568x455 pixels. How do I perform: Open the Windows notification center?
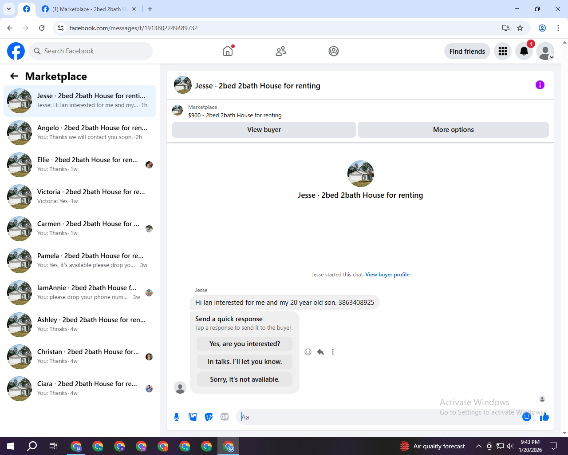[x=553, y=446]
